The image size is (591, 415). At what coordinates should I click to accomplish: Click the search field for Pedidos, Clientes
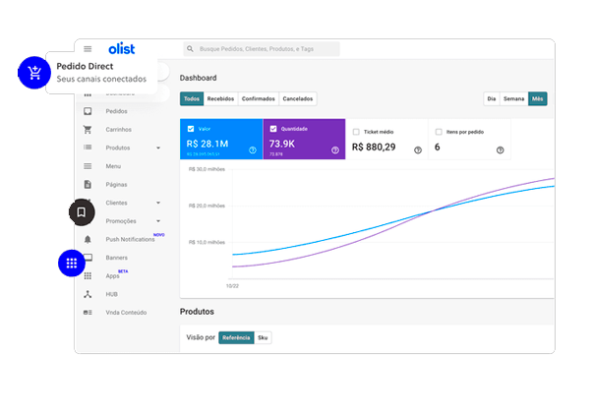262,48
